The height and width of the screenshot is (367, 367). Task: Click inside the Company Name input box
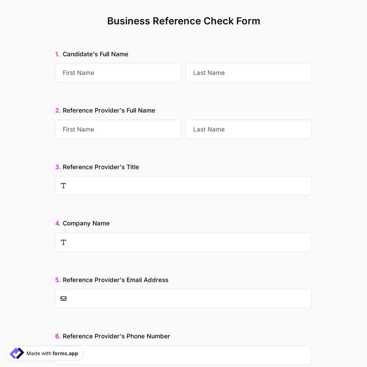tap(188, 242)
